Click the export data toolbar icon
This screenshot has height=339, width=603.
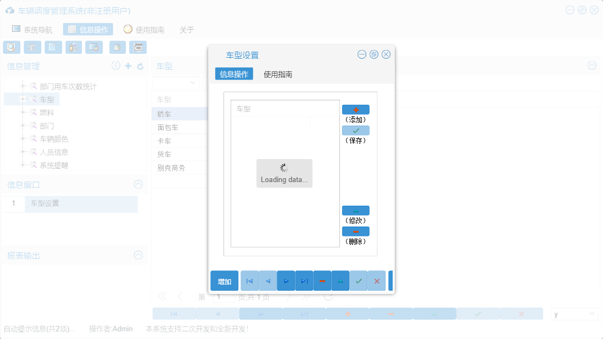pos(117,47)
